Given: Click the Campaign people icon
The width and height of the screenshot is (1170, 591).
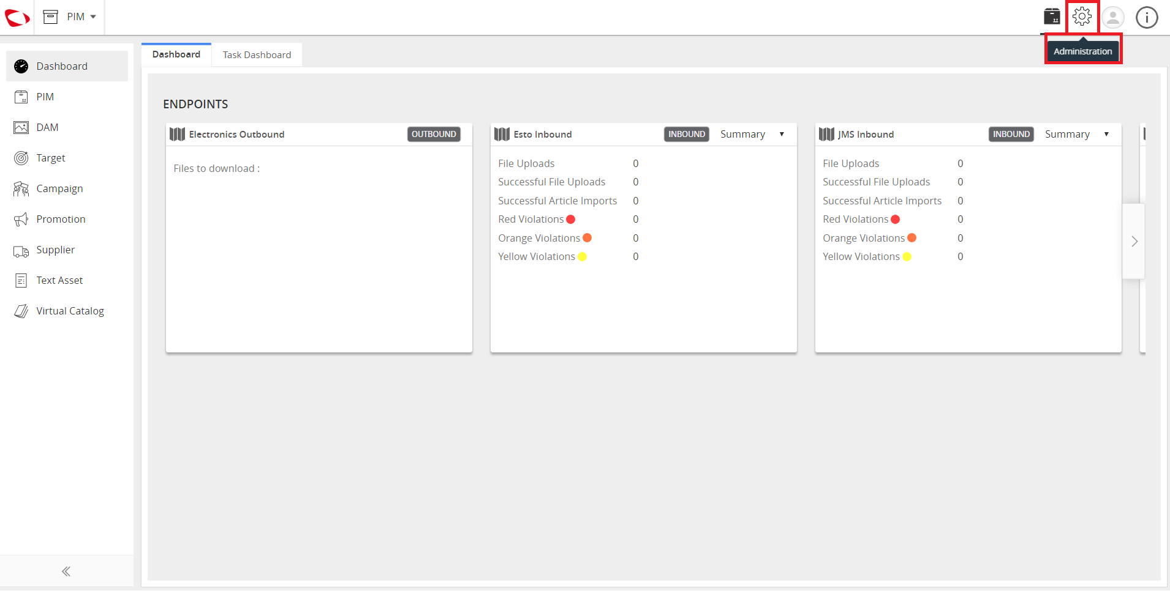Looking at the screenshot, I should coord(21,188).
